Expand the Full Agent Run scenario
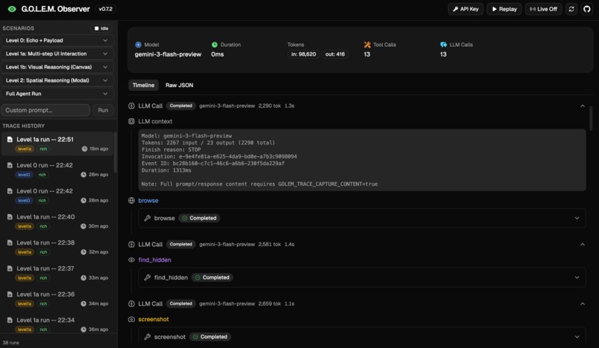599x348 pixels. pos(57,94)
